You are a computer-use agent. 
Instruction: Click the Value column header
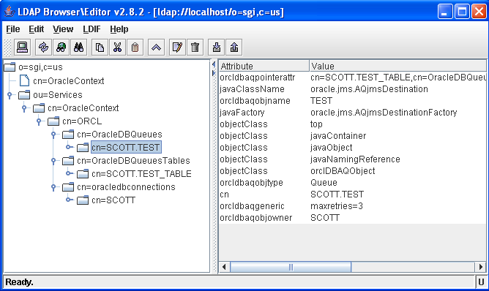[398, 66]
